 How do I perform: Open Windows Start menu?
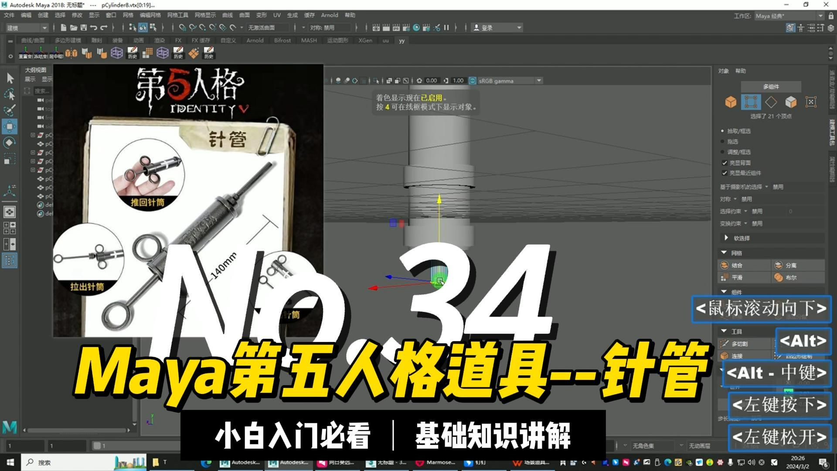tap(10, 462)
